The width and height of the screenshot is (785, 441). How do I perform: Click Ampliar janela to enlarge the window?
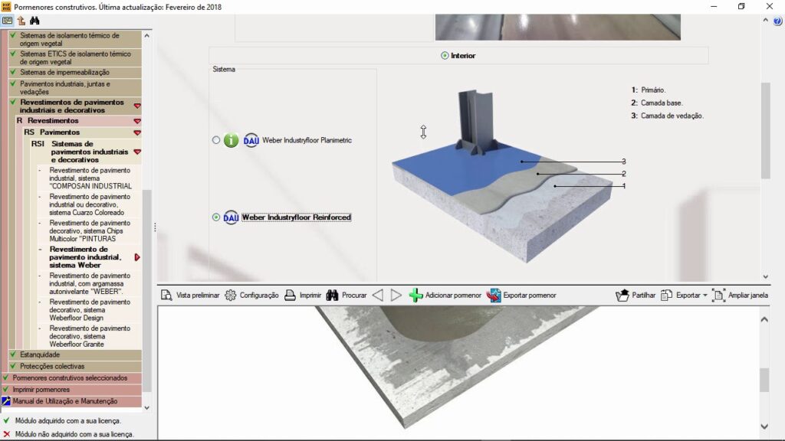(740, 295)
